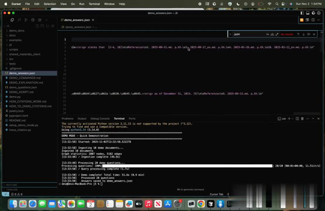Viewport: 325px width, 211px height.
Task: Open the Search view icon in sidebar
Action: (x=19, y=20)
